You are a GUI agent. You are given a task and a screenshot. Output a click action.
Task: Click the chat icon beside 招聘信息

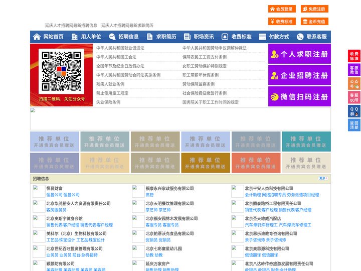pos(112,37)
